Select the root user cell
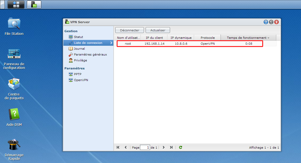The height and width of the screenshot is (163, 301). tap(128, 44)
